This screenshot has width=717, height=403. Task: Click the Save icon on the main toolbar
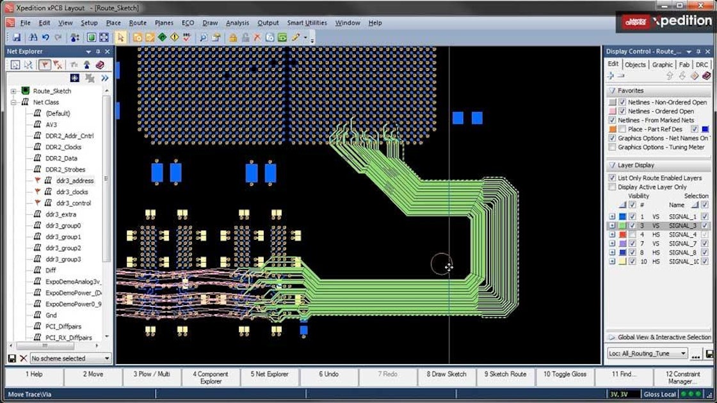[x=17, y=36]
